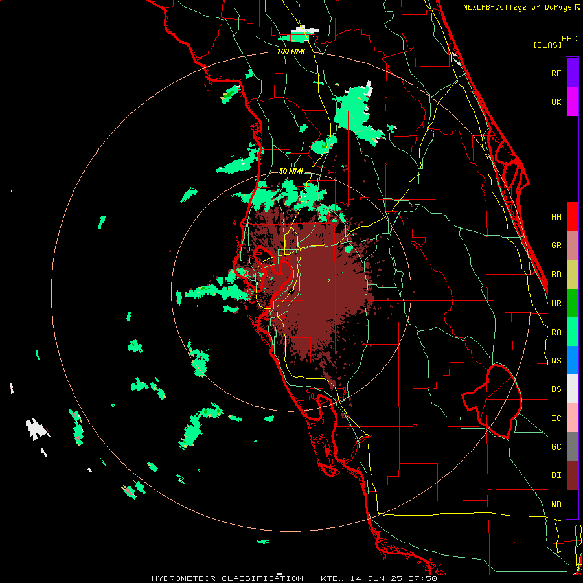Click the GC legend label
Screen dimensions: 583x583
pos(556,446)
